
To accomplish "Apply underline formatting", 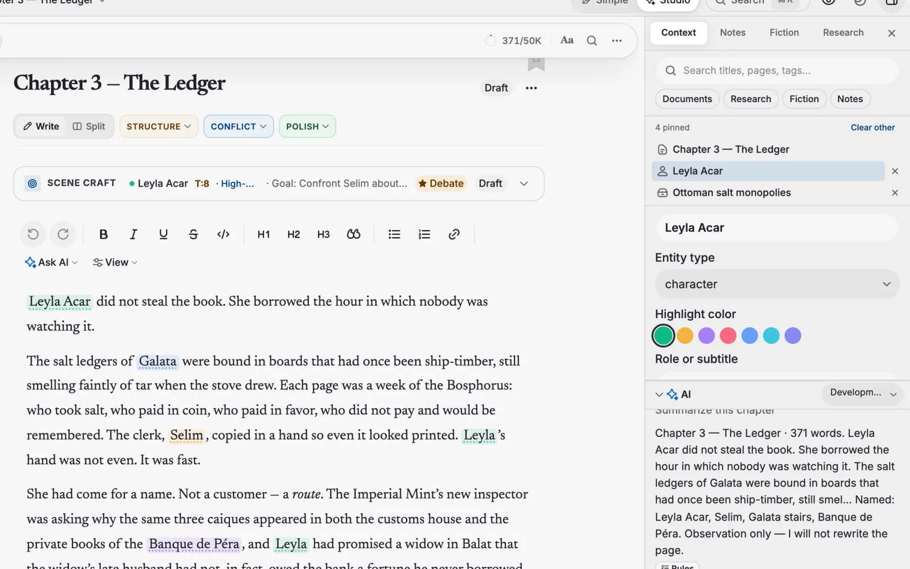I will 163,234.
